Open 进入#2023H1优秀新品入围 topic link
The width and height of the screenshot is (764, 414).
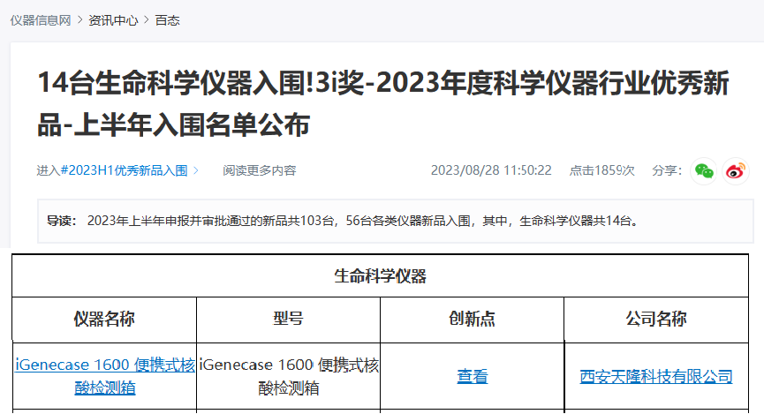click(111, 170)
